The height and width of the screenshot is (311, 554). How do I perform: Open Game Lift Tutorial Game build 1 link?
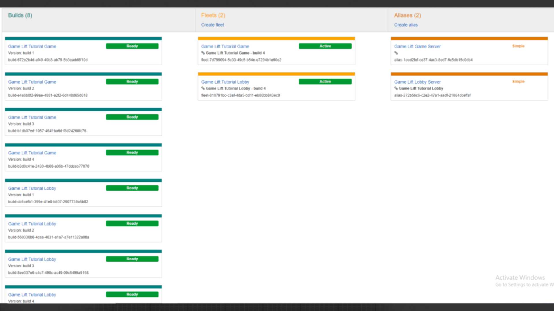coord(32,46)
